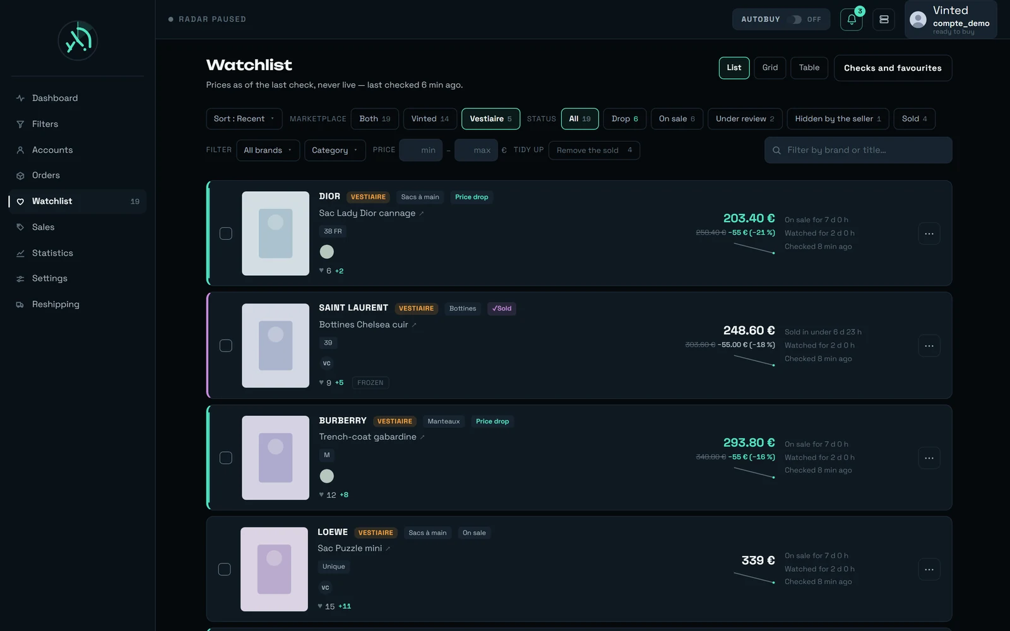Click the VC badge on Loewe row
Viewport: 1010px width, 631px height.
325,587
